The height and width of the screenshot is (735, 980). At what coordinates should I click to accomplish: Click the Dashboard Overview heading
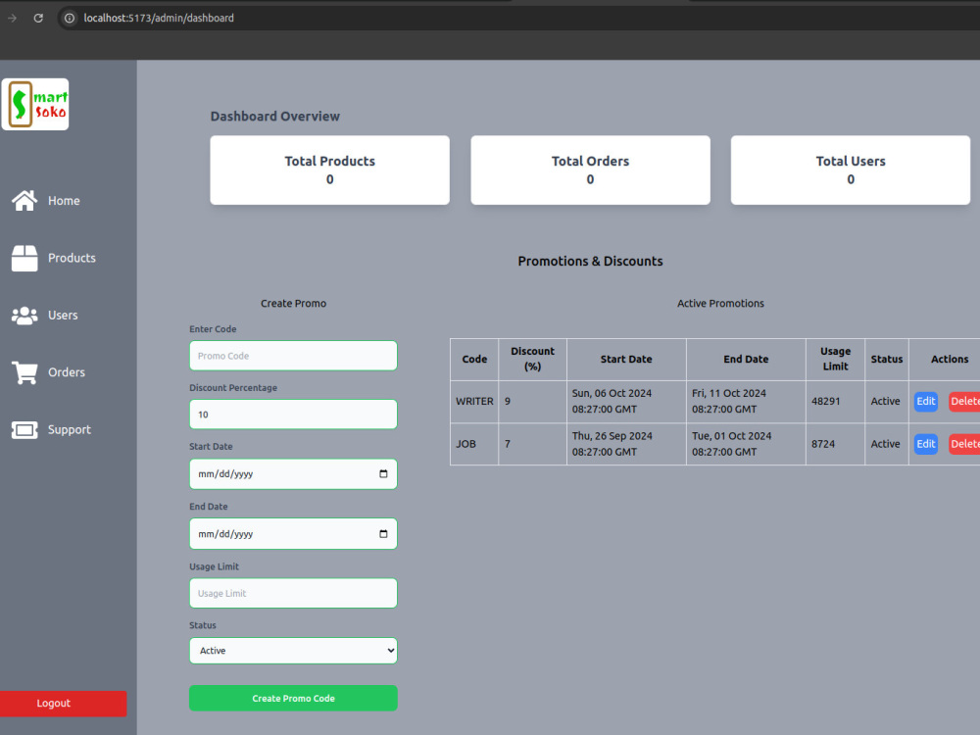coord(275,117)
